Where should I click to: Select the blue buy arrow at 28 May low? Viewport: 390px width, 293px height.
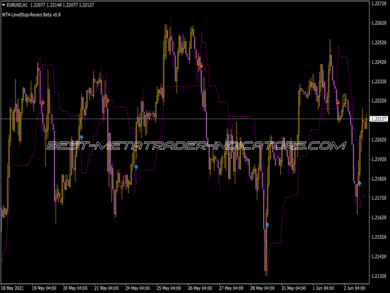[x=267, y=225]
